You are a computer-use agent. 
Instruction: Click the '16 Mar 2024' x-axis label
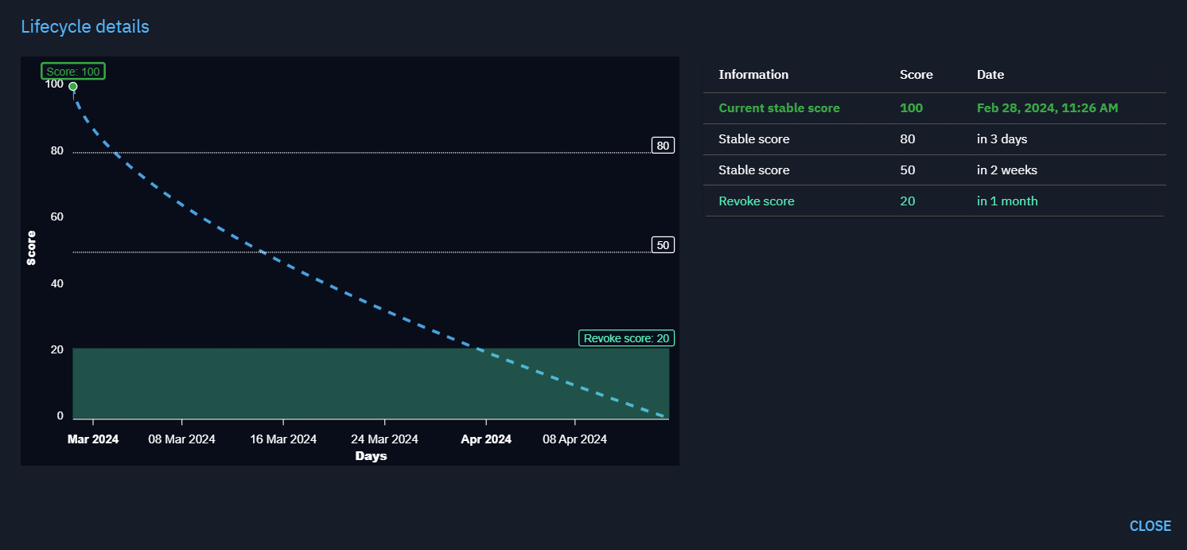pos(283,439)
